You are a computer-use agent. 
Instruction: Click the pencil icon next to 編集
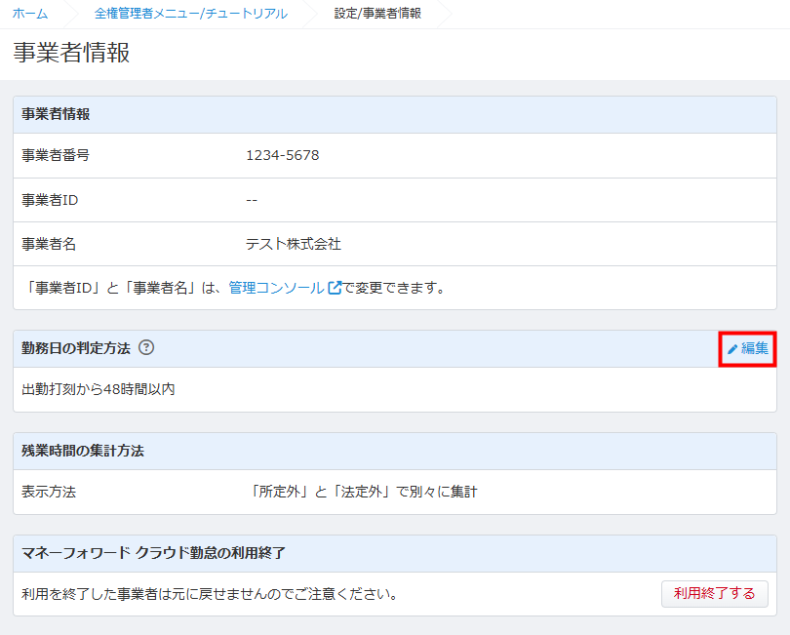pos(732,348)
